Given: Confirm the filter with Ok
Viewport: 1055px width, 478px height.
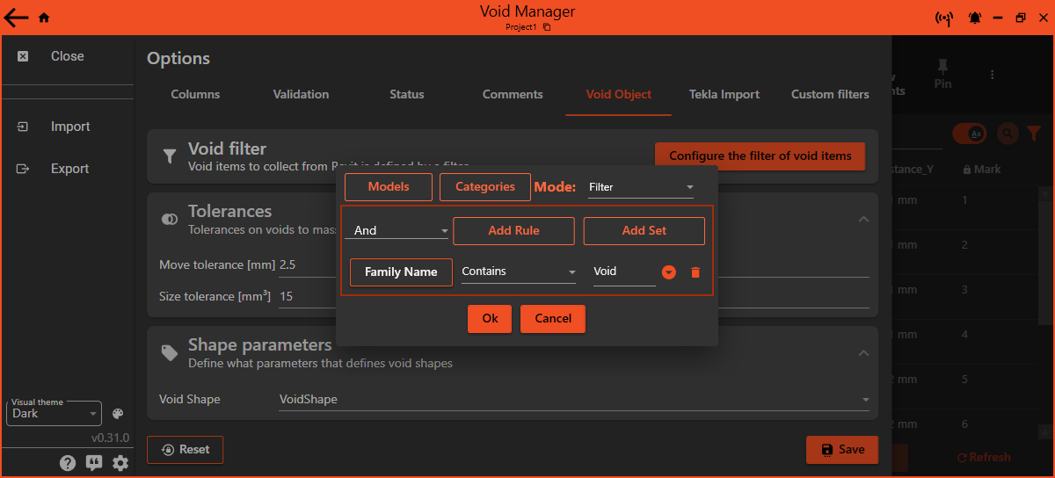Looking at the screenshot, I should click(x=490, y=319).
